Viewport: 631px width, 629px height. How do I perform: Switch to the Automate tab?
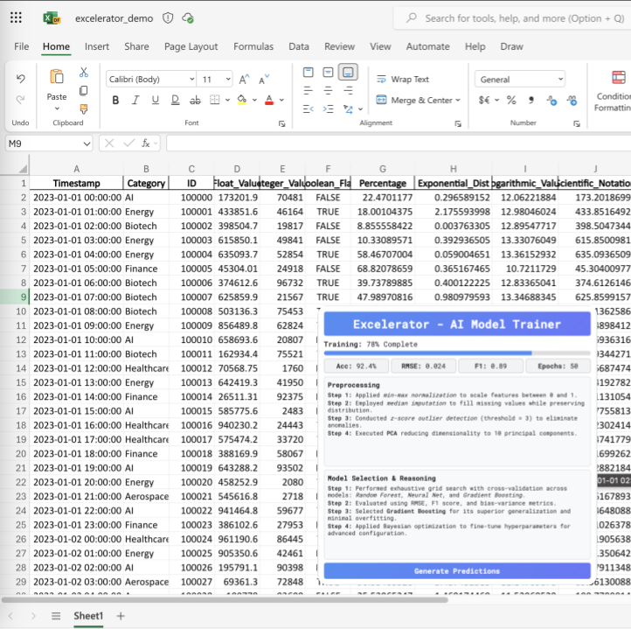[427, 46]
